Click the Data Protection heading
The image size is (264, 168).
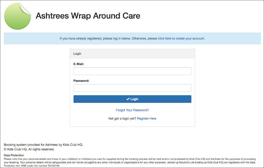click(x=14, y=155)
